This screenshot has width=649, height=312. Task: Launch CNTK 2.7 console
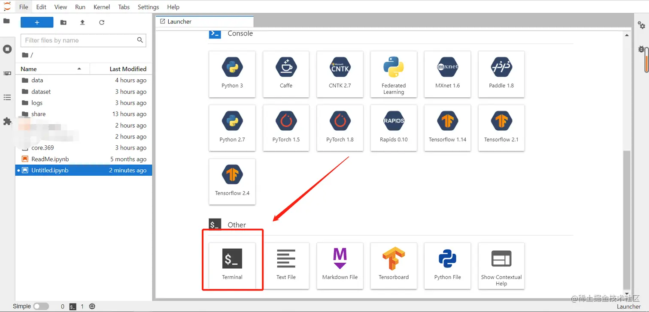point(340,74)
